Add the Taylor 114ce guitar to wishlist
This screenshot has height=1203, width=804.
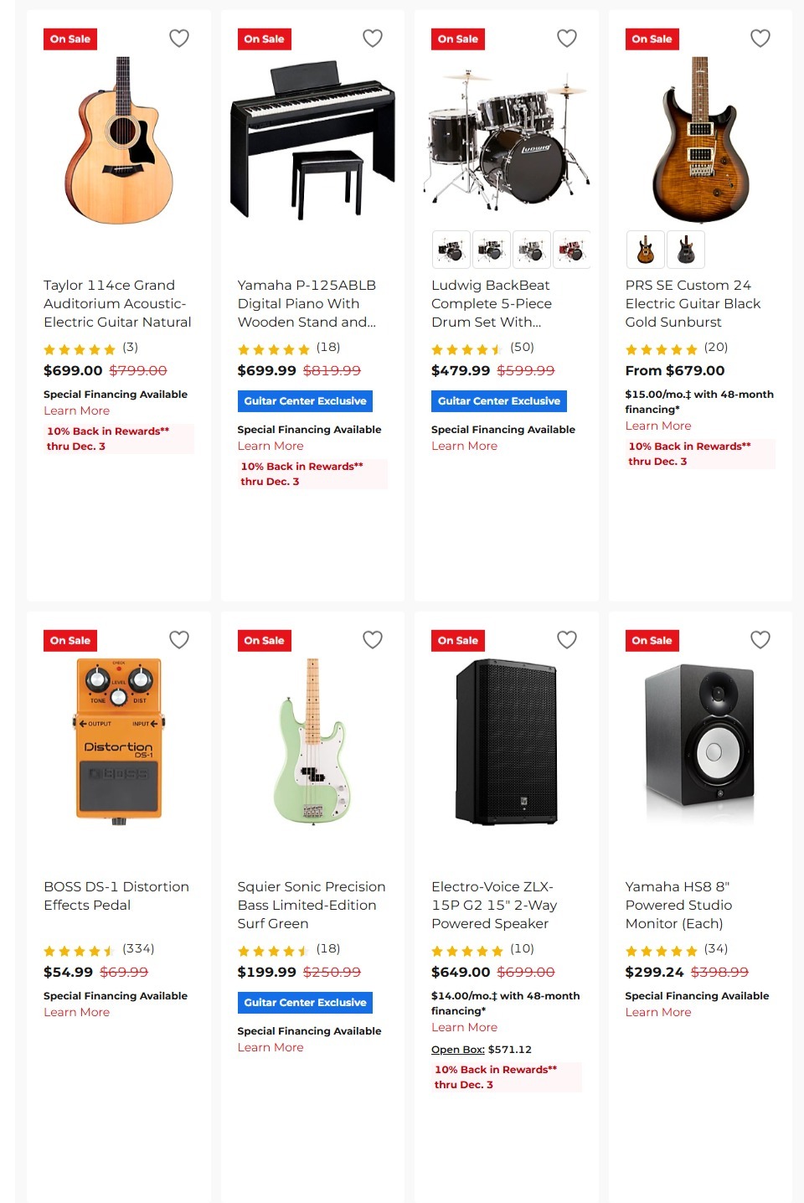coord(178,39)
